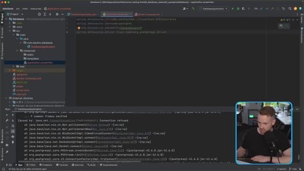Open Socket.java link in stack trace

pos(95,146)
